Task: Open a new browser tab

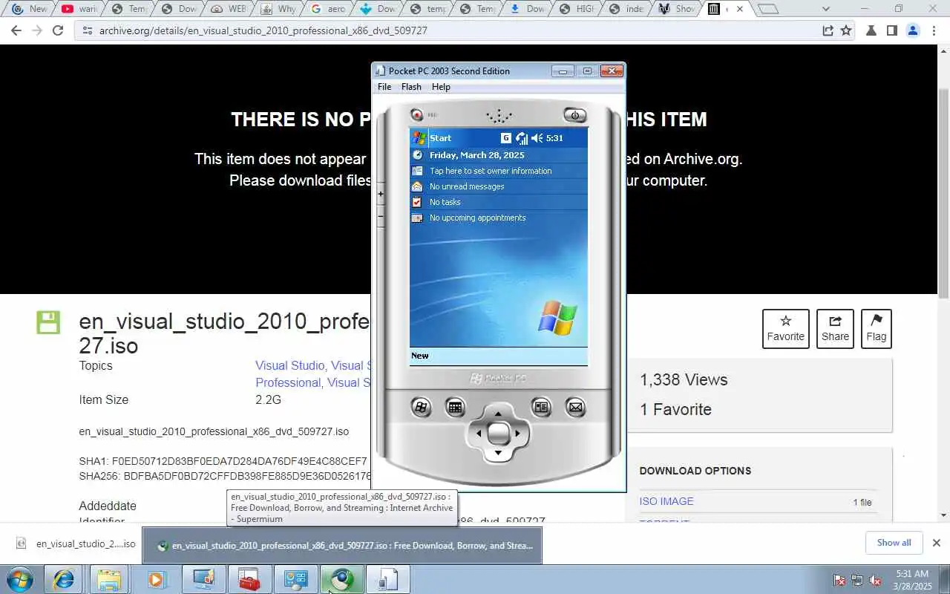Action: (x=768, y=9)
